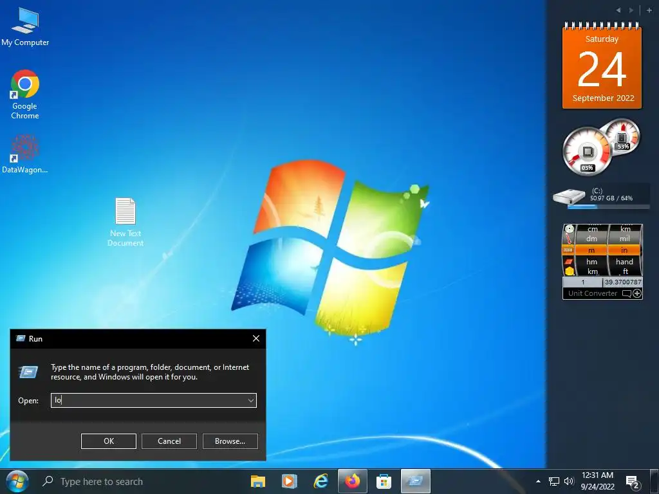The image size is (659, 494).
Task: Open the My Computer desktop icon
Action: pos(25,27)
